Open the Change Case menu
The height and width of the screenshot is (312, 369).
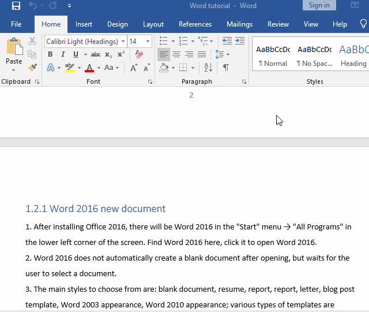click(x=111, y=68)
